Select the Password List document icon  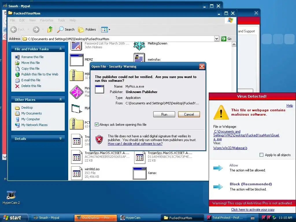tap(76, 46)
